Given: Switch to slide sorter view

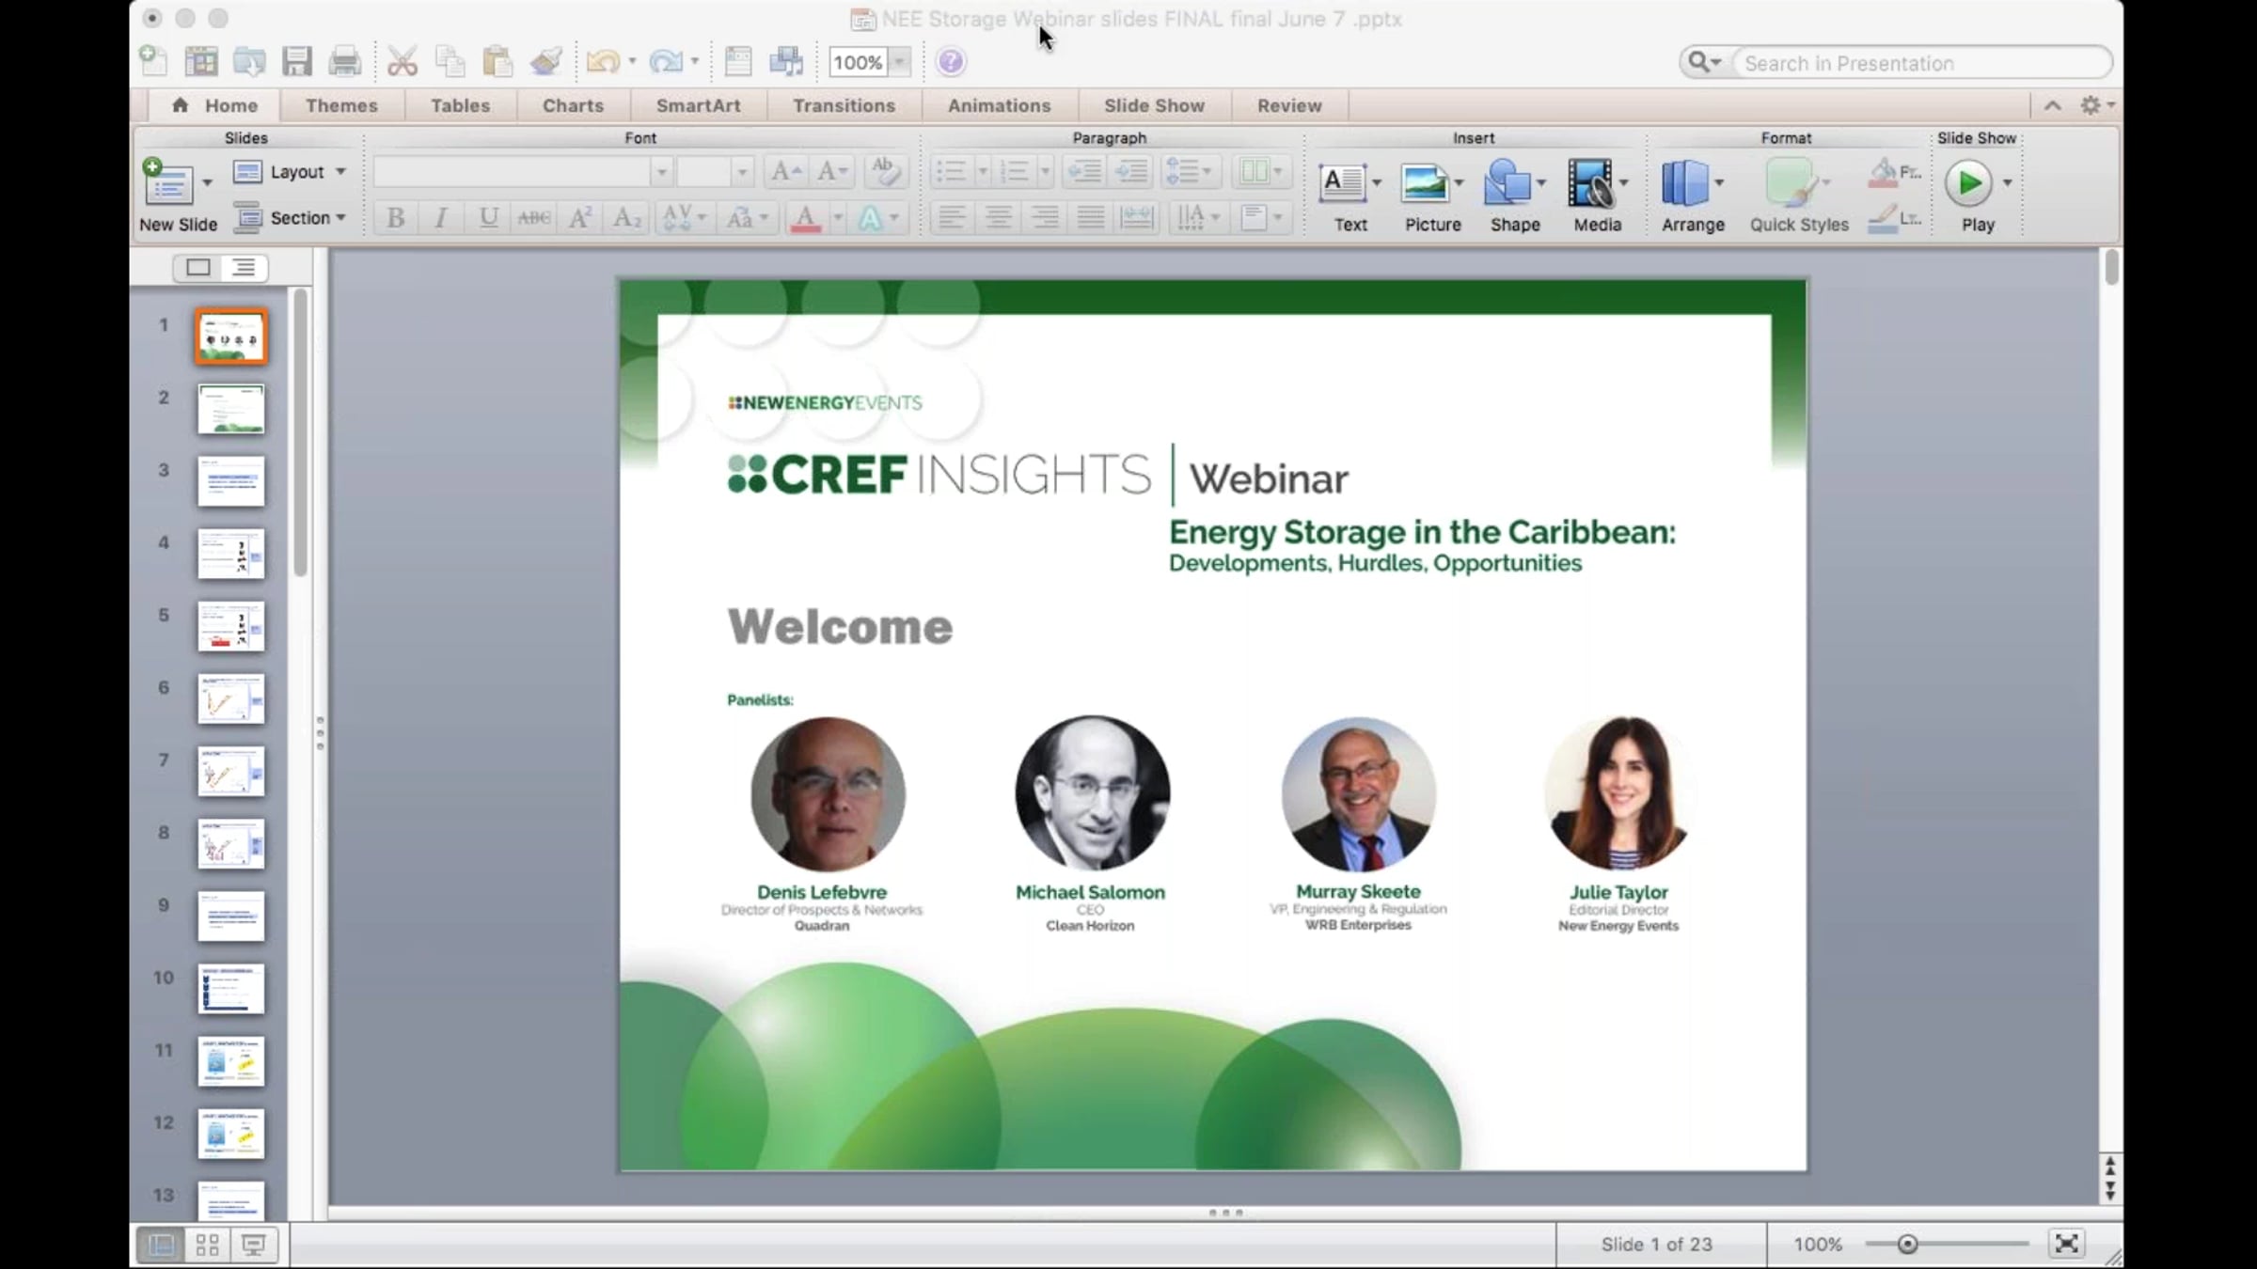Looking at the screenshot, I should point(207,1245).
